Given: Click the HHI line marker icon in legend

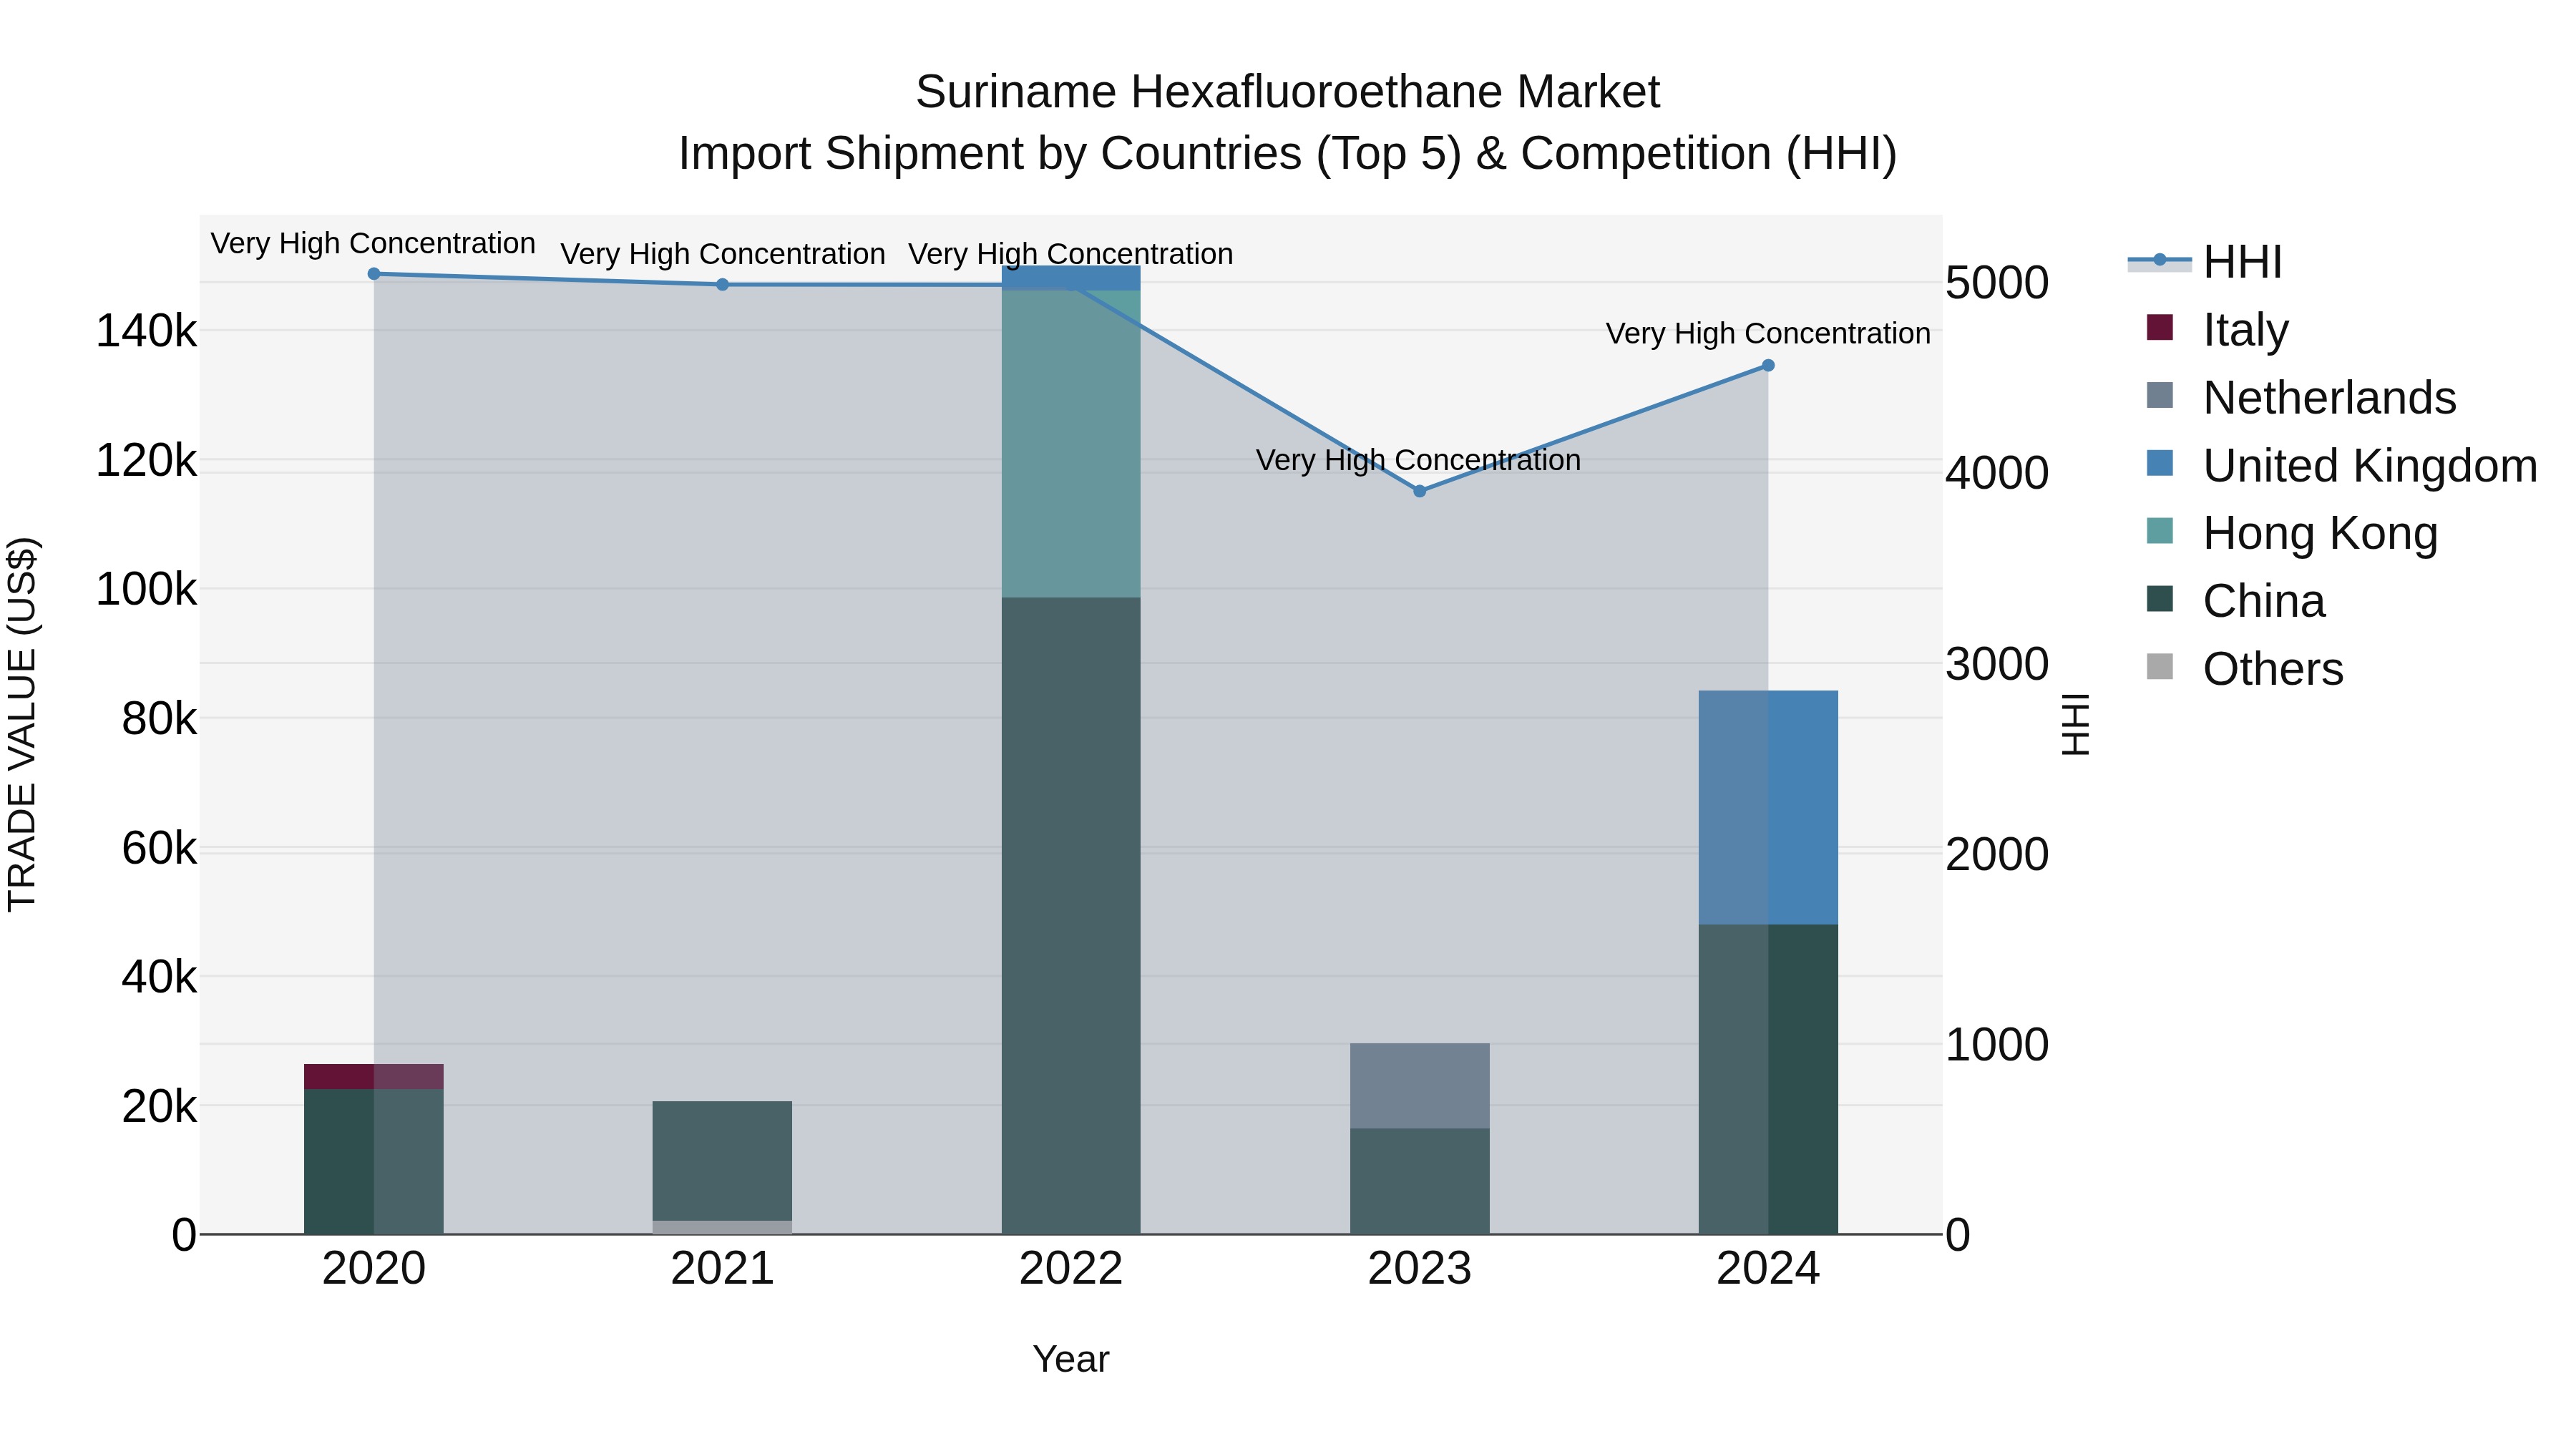Looking at the screenshot, I should tap(2160, 261).
